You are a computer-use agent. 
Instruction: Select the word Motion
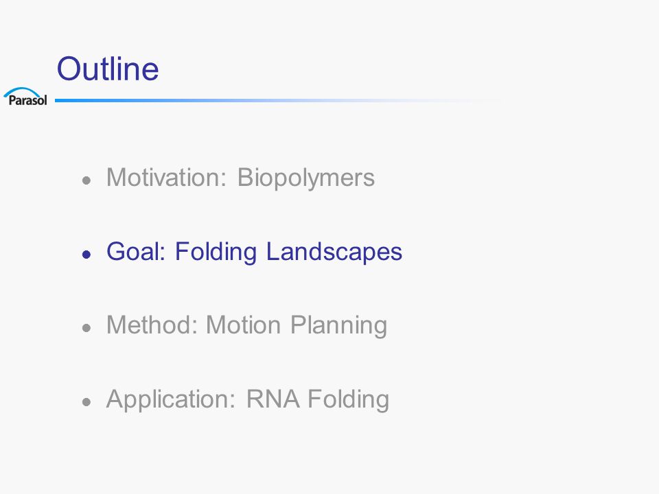pyautogui.click(x=243, y=325)
